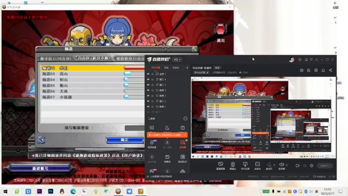348x196 pixels.
Task: Open streaming settings gear icon
Action: [x=311, y=166]
